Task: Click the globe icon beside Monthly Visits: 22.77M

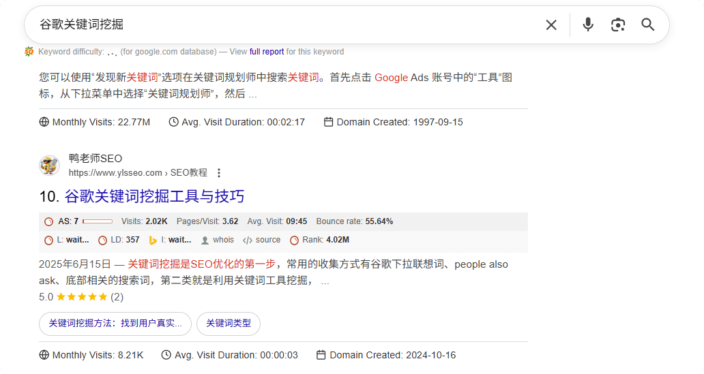Action: pyautogui.click(x=44, y=122)
